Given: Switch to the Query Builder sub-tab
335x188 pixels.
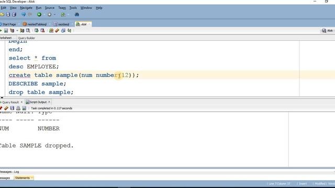Looking at the screenshot, I should [26, 38].
